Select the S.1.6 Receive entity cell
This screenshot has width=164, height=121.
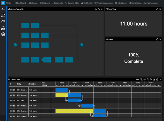click(x=22, y=111)
